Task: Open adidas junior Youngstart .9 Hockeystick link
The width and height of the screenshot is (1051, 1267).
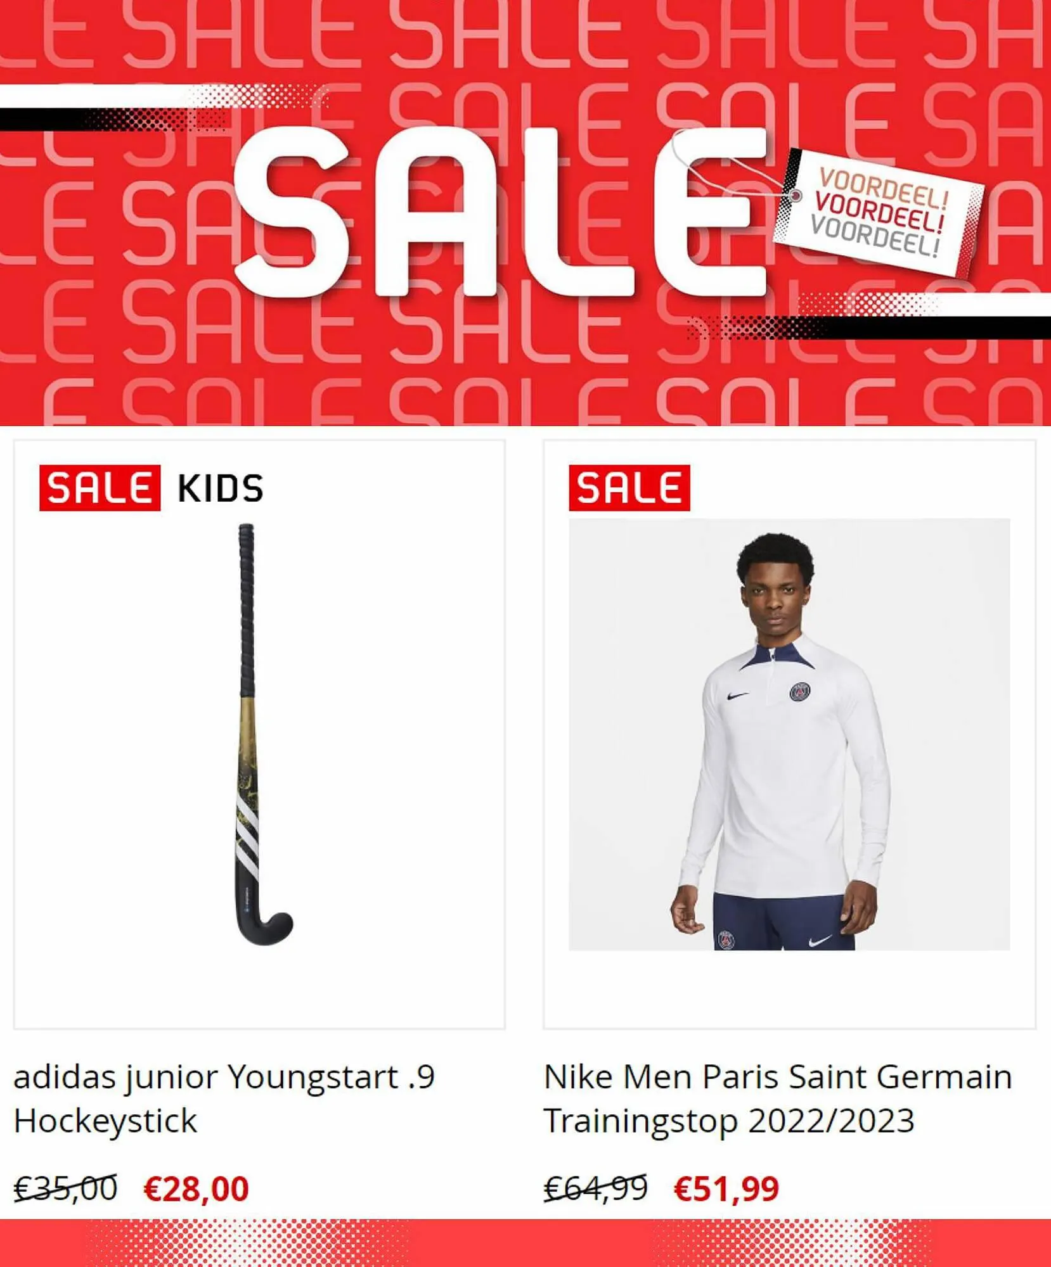Action: click(x=224, y=1098)
